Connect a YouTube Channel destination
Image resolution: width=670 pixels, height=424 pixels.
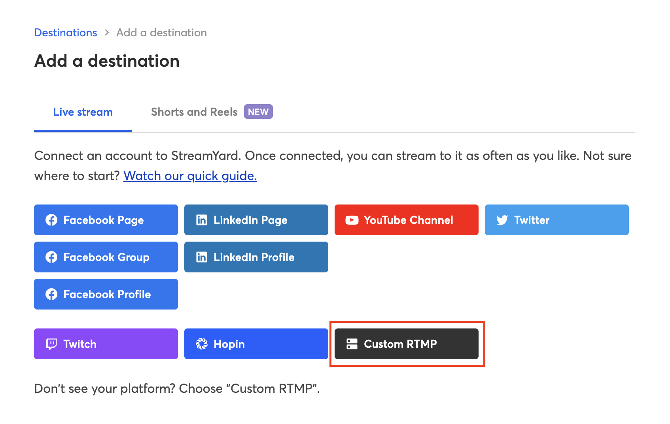tap(407, 220)
